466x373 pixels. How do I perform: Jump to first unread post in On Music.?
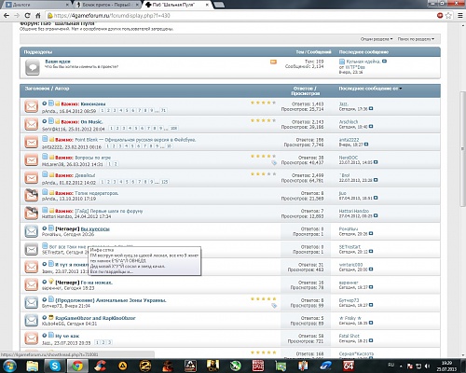[x=45, y=121]
